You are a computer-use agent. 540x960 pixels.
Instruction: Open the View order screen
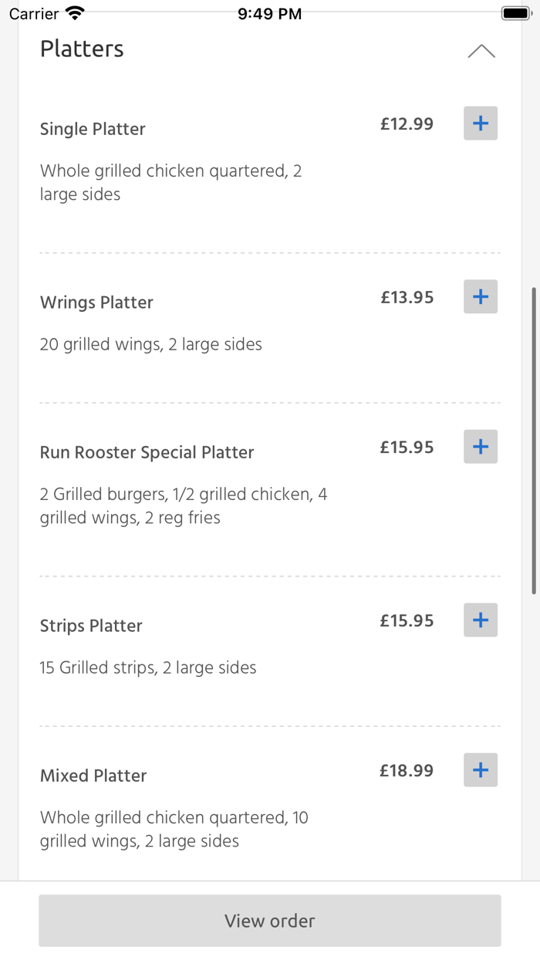pos(269,920)
